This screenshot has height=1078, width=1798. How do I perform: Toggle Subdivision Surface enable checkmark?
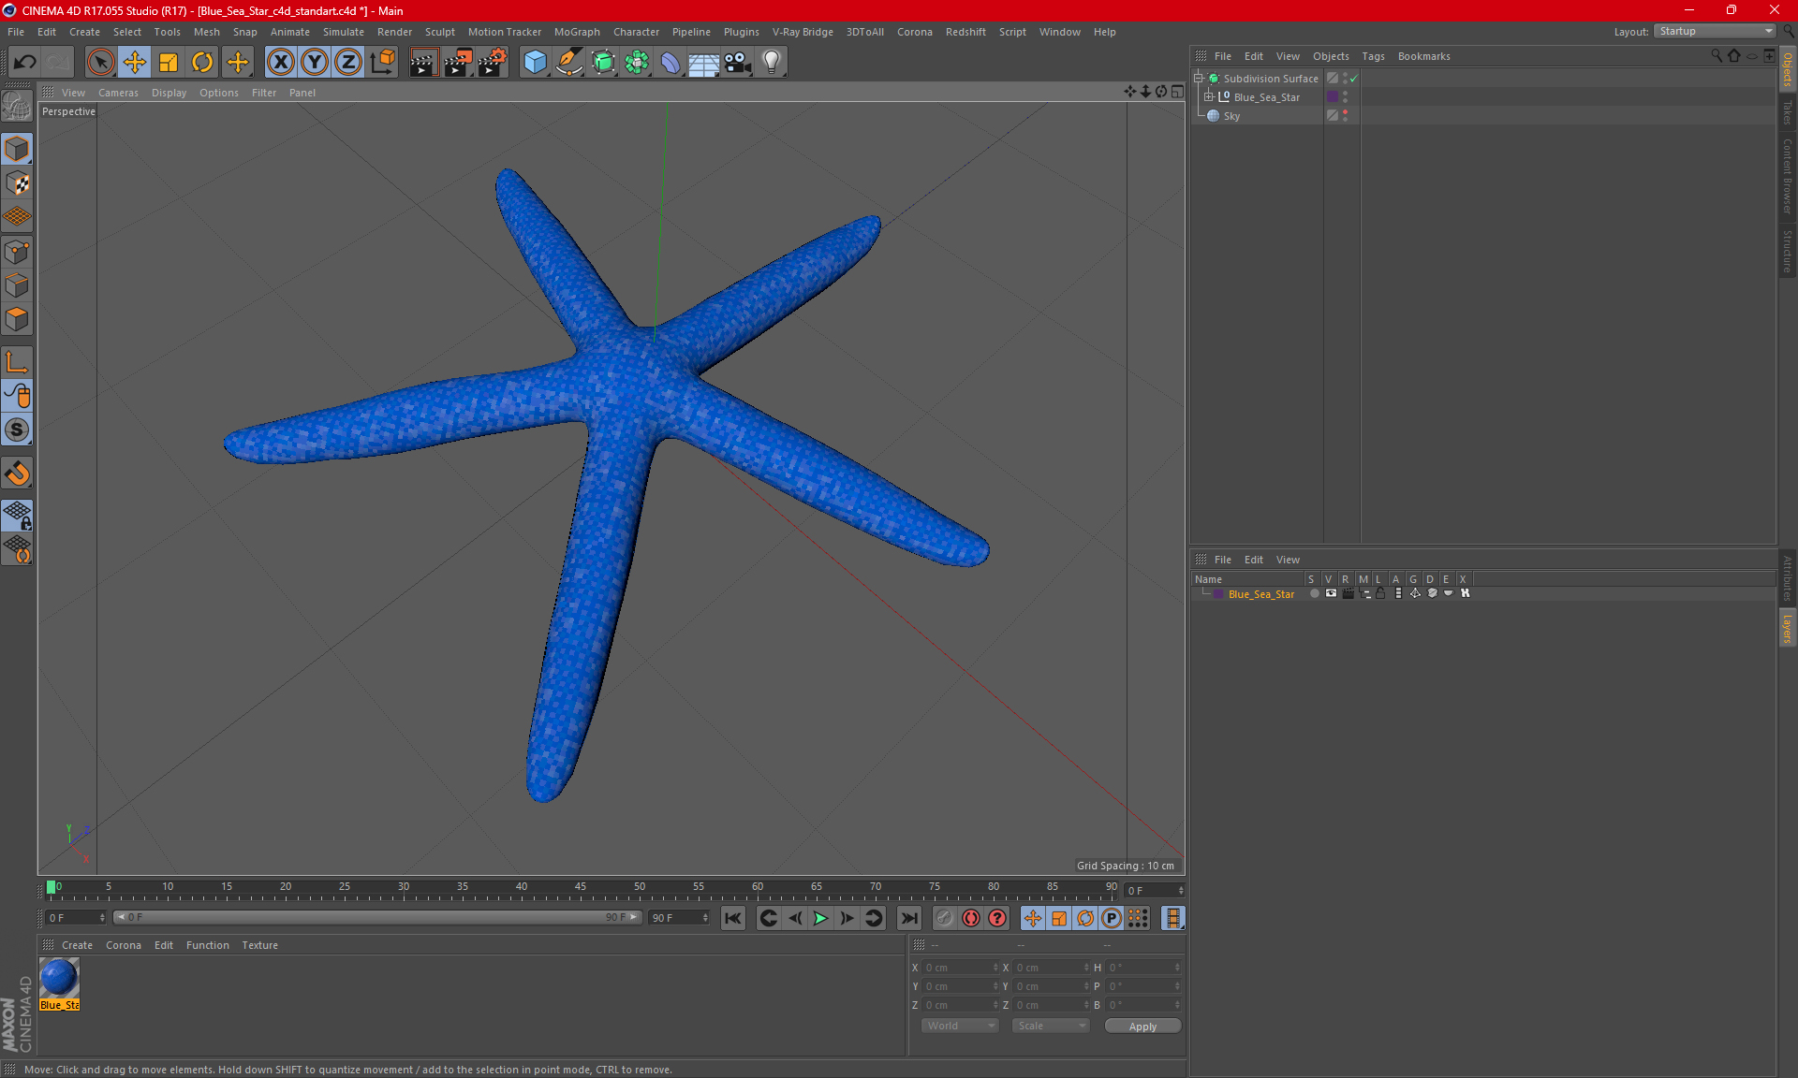(x=1353, y=79)
